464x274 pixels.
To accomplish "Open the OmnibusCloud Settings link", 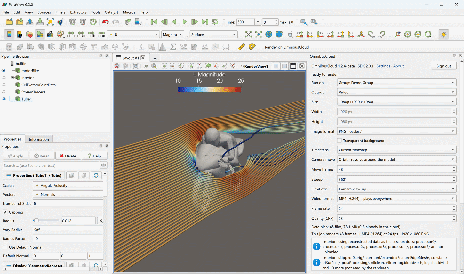I will [x=383, y=66].
